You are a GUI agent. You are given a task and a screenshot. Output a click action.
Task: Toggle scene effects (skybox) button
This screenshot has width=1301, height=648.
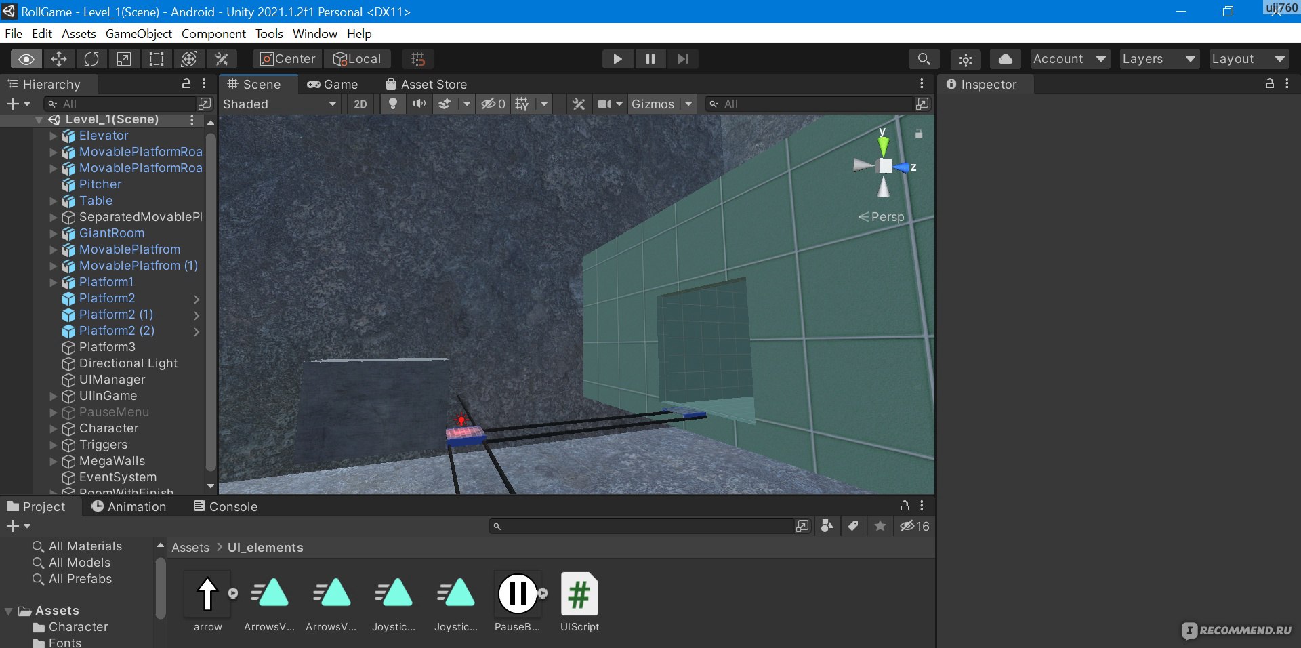445,104
